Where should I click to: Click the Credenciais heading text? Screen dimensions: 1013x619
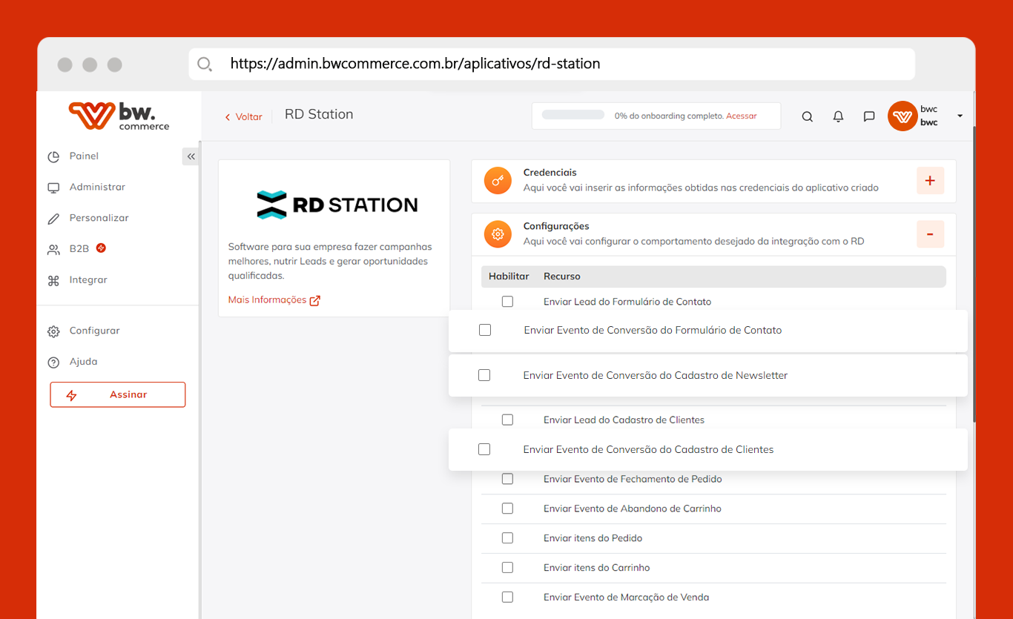(550, 173)
